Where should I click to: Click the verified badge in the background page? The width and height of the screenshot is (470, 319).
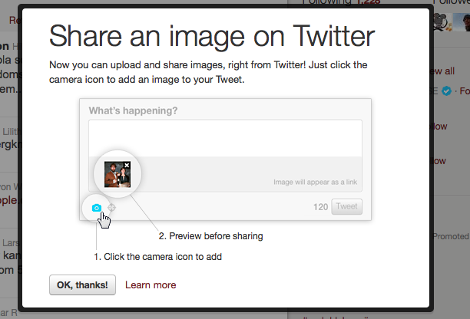coord(447,90)
